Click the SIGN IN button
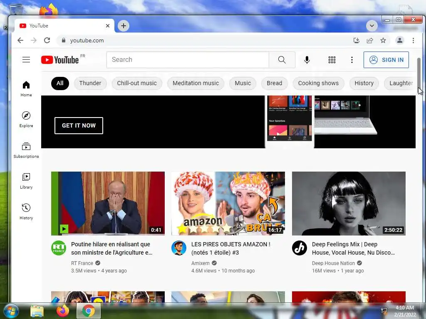Viewport: 426px width, 319px height. tap(386, 60)
